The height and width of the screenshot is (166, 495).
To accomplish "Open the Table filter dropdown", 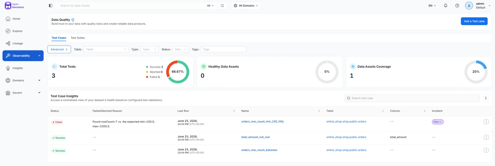I will click(106, 49).
